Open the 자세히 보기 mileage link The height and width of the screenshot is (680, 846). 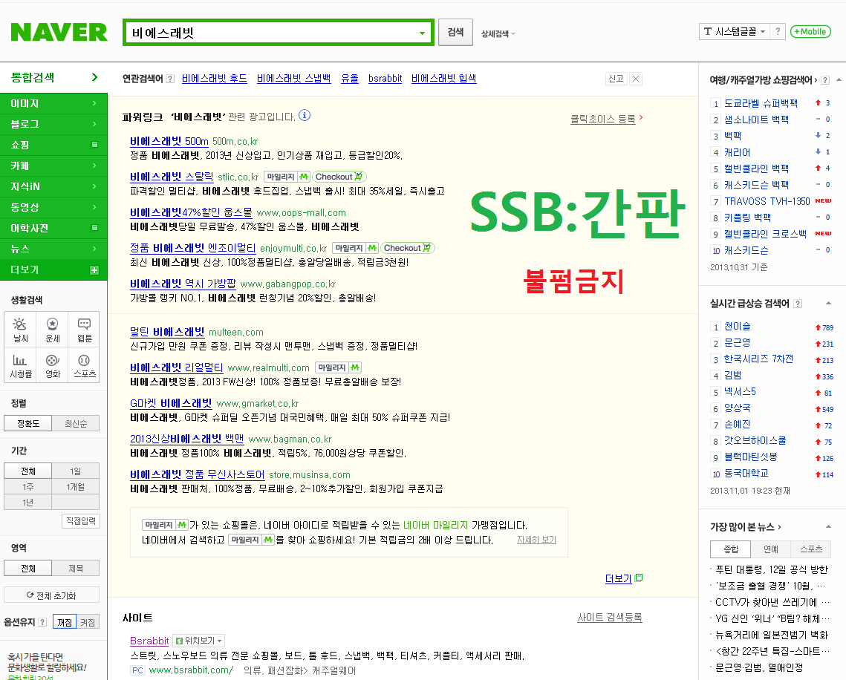[x=536, y=540]
